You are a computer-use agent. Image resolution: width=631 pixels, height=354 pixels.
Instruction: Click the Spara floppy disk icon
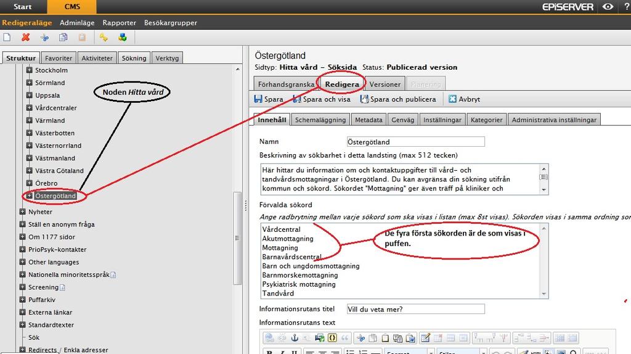point(258,99)
